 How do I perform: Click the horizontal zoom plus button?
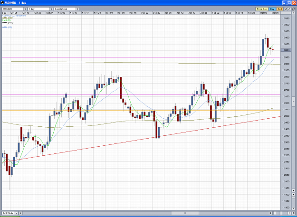(289, 213)
